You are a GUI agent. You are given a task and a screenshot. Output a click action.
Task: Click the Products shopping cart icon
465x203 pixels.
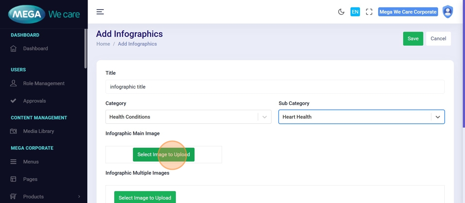point(13,197)
